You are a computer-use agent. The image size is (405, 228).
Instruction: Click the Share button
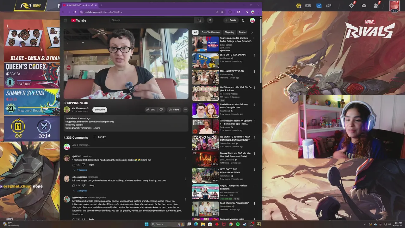pyautogui.click(x=174, y=110)
